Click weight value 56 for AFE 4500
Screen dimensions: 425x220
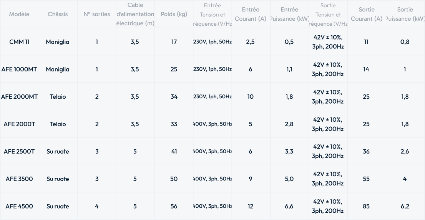174,206
